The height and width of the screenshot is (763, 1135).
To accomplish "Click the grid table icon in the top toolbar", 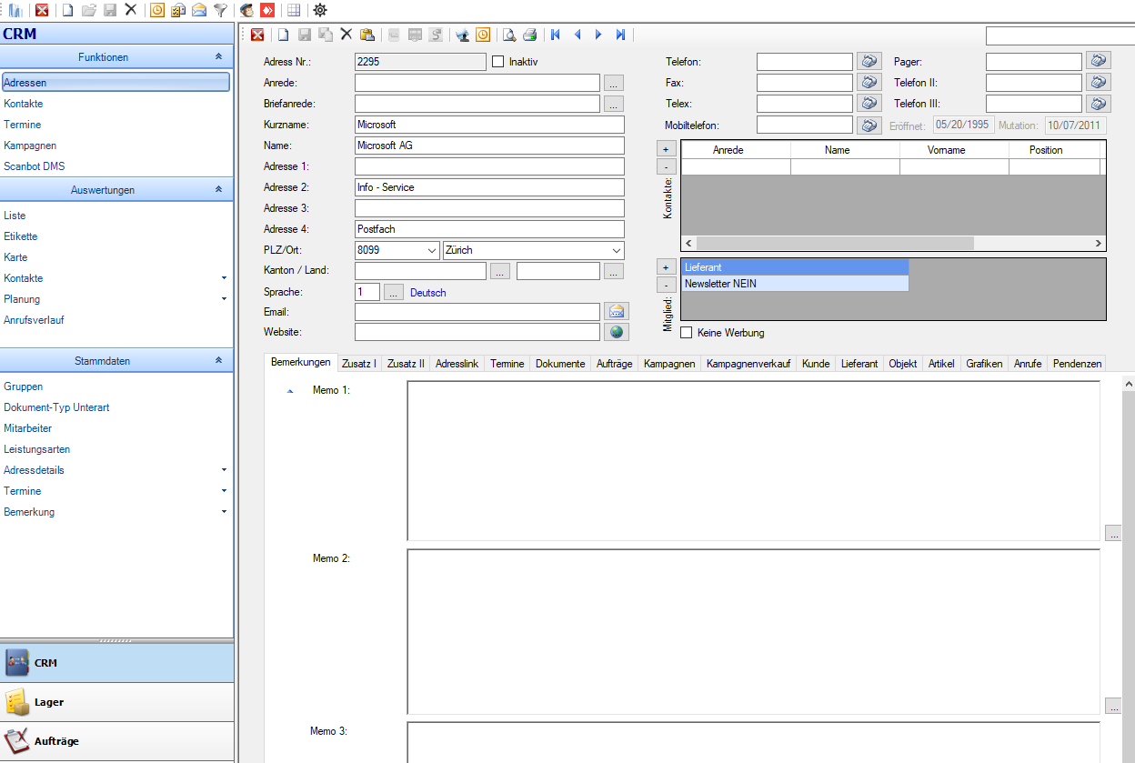I will [x=293, y=10].
